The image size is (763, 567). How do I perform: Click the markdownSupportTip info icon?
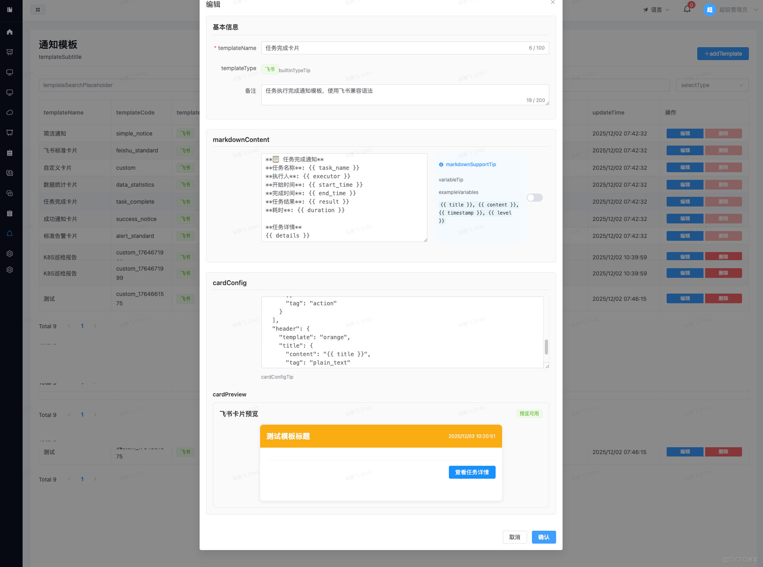[x=441, y=165]
